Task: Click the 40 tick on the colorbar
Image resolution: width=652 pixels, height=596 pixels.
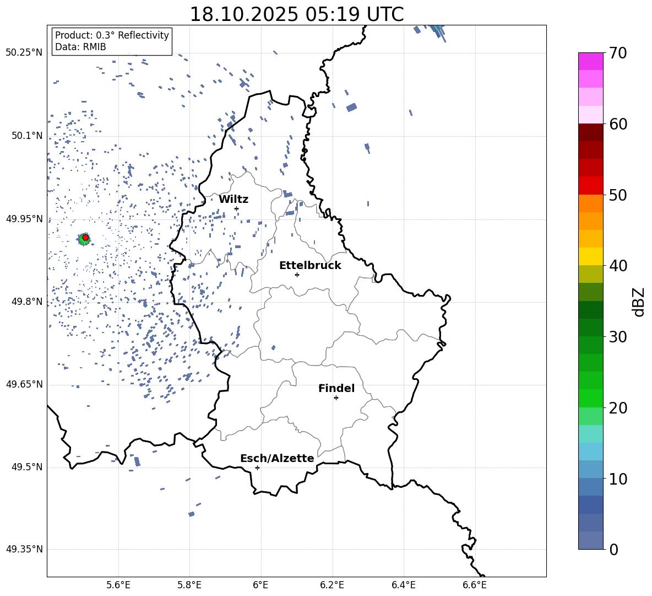Action: coord(618,266)
